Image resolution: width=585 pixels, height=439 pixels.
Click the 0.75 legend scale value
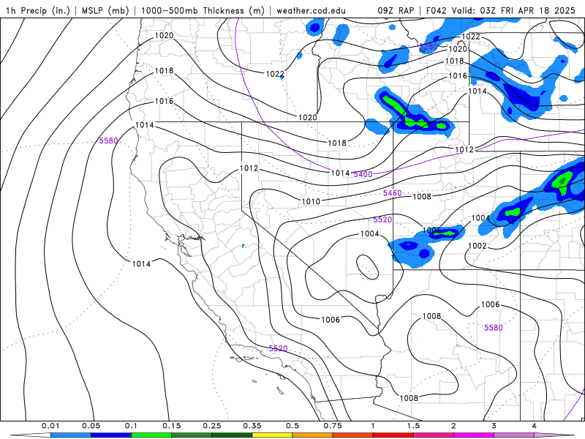pyautogui.click(x=333, y=426)
